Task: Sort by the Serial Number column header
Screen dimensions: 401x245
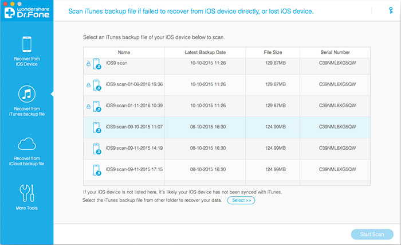Action: click(335, 52)
